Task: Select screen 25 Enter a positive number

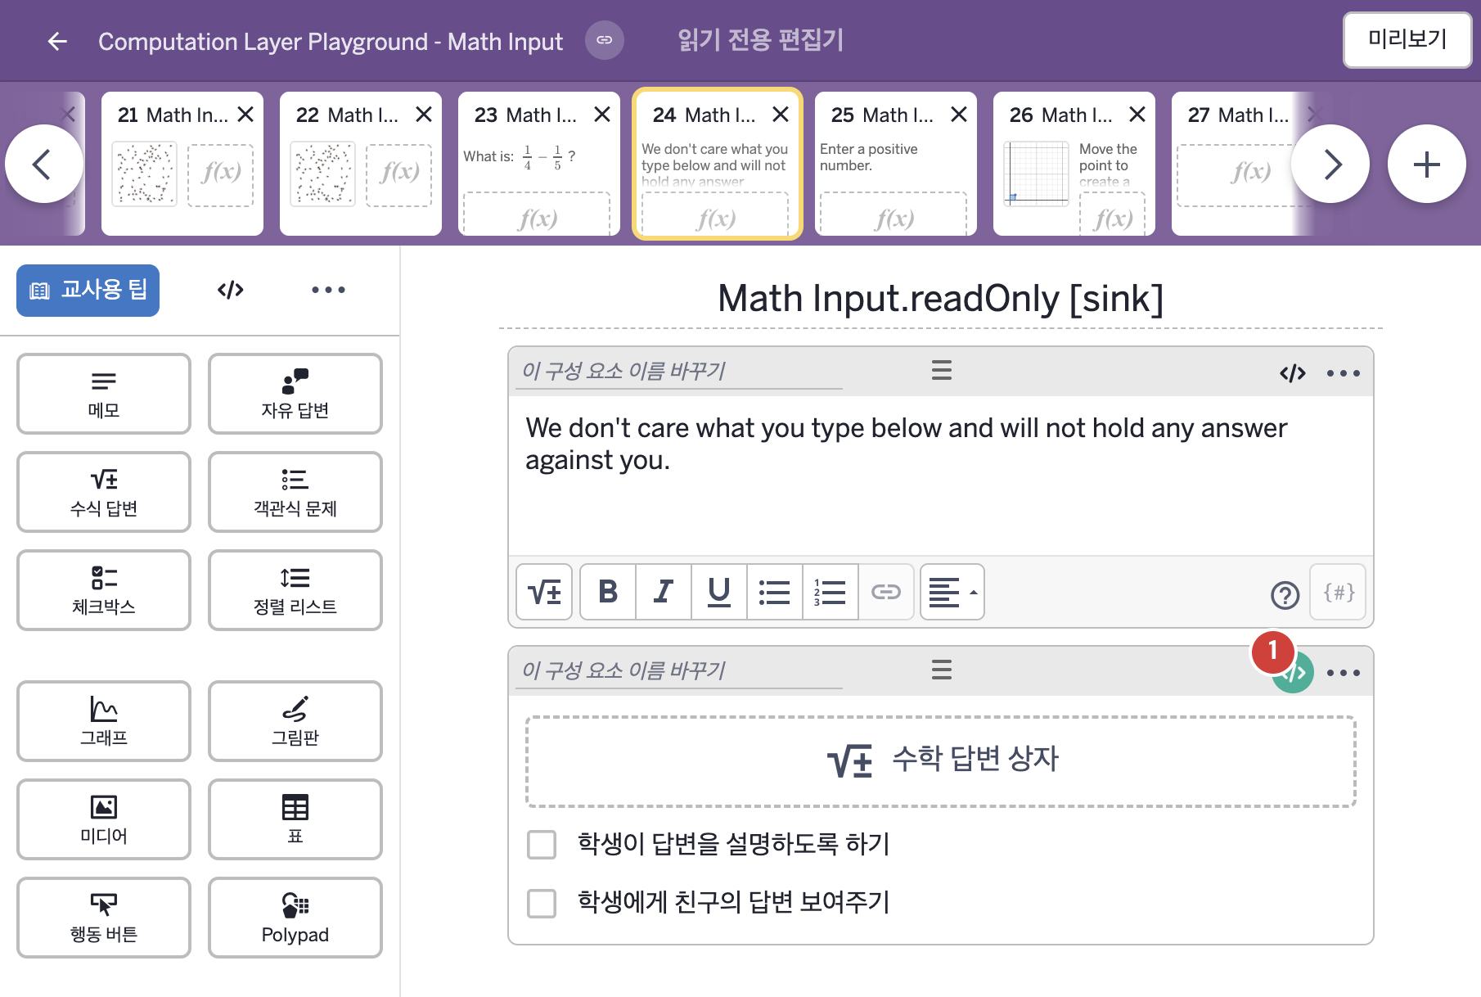Action: click(x=896, y=164)
